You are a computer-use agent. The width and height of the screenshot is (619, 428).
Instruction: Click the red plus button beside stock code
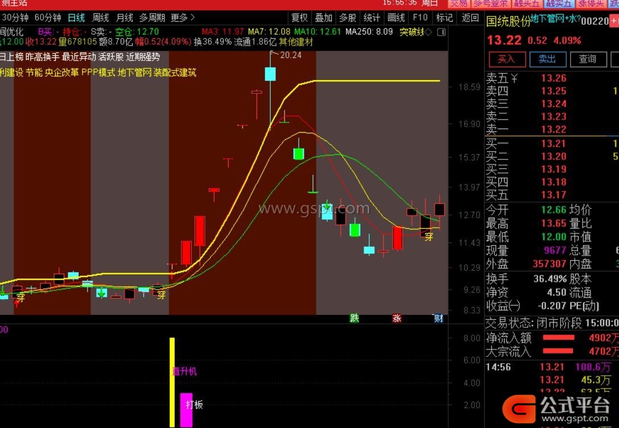coord(615,21)
